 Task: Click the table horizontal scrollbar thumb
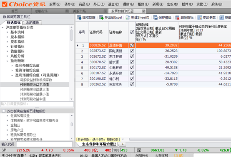click(180, 139)
